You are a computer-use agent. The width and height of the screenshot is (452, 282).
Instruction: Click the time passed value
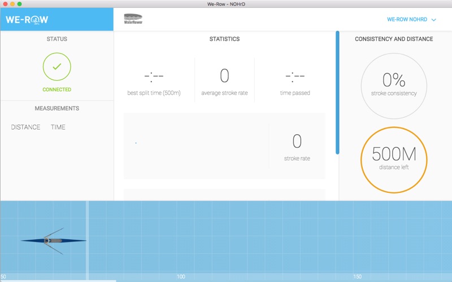point(295,76)
